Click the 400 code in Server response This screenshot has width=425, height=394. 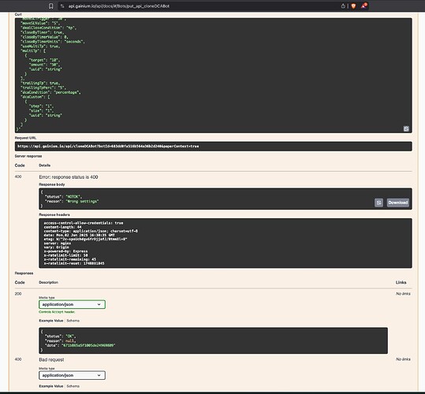[18, 177]
